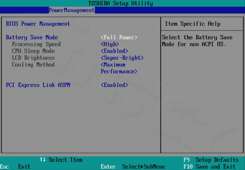Viewport: 245px width, 170px height.
Task: Select the CPU Sleep Mode label
Action: [33, 51]
